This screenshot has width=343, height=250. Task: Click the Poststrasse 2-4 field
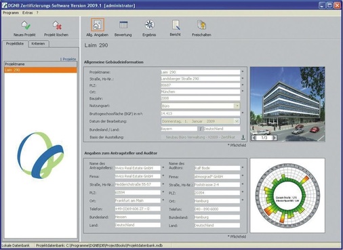click(x=217, y=184)
